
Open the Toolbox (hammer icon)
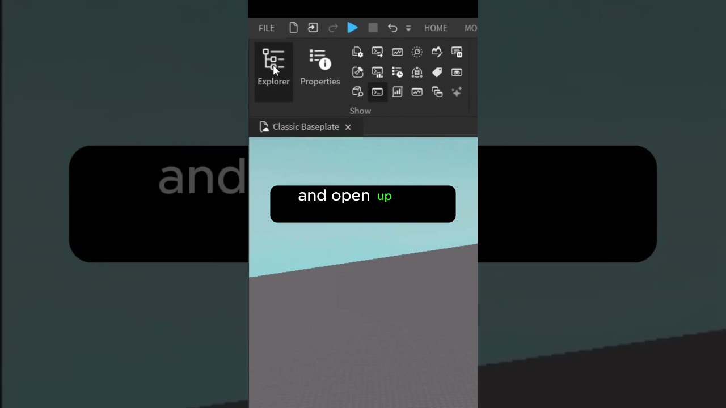click(357, 72)
